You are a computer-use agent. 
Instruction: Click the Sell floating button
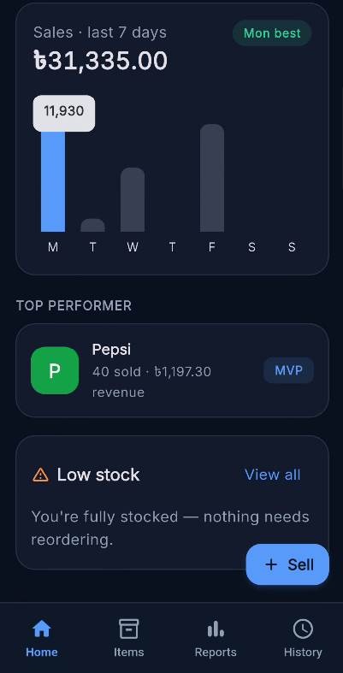tap(287, 564)
